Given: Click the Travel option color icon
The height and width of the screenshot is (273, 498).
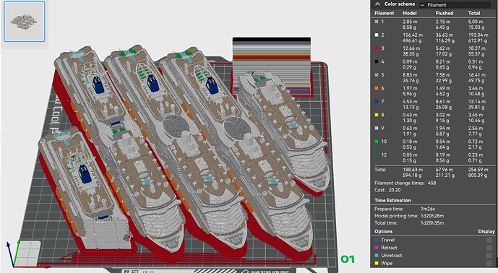Looking at the screenshot, I should coord(377,240).
